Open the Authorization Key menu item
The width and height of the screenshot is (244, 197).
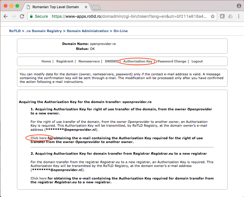point(138,61)
